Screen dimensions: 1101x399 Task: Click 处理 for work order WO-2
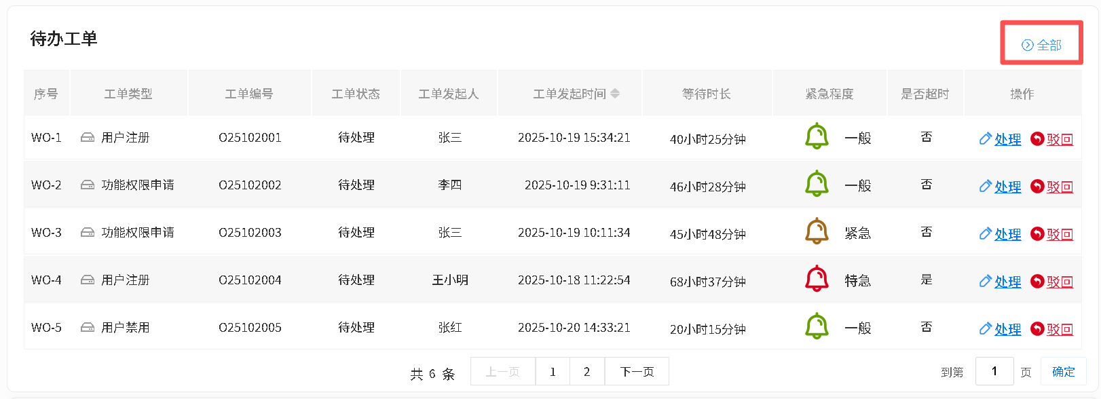[x=1001, y=187]
